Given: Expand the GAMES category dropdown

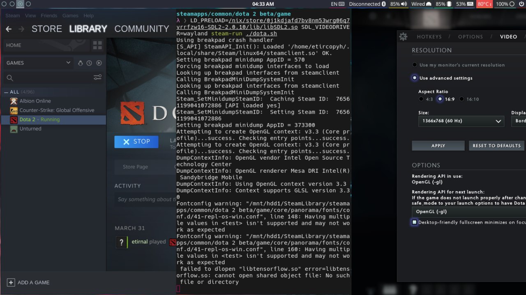Looking at the screenshot, I should pyautogui.click(x=39, y=63).
